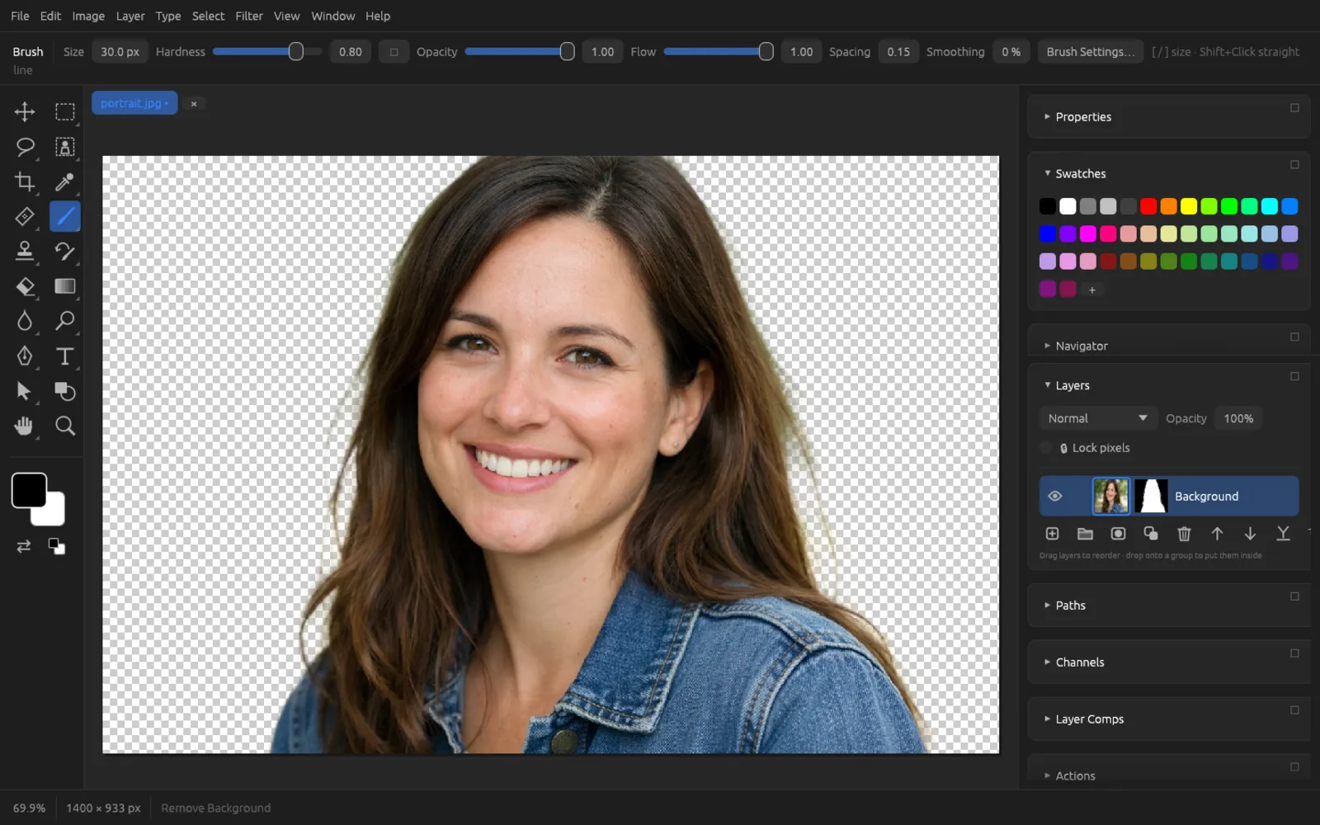Image resolution: width=1320 pixels, height=825 pixels.
Task: Add a new swatch with plus button
Action: pos(1091,290)
